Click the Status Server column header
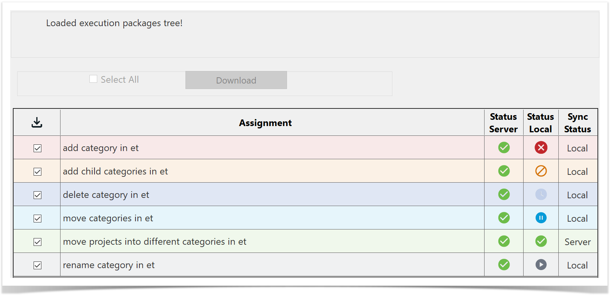613x297 pixels. 503,123
